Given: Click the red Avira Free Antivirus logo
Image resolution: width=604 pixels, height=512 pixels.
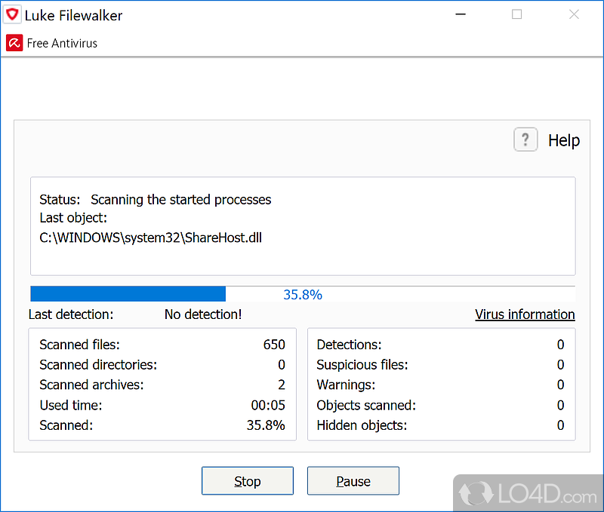Looking at the screenshot, I should [14, 43].
